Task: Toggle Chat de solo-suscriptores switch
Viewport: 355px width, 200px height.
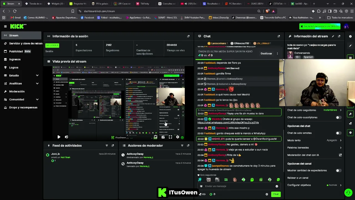Action: click(338, 117)
